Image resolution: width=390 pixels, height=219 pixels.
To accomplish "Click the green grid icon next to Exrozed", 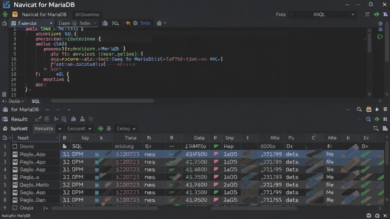I will point(101,129).
